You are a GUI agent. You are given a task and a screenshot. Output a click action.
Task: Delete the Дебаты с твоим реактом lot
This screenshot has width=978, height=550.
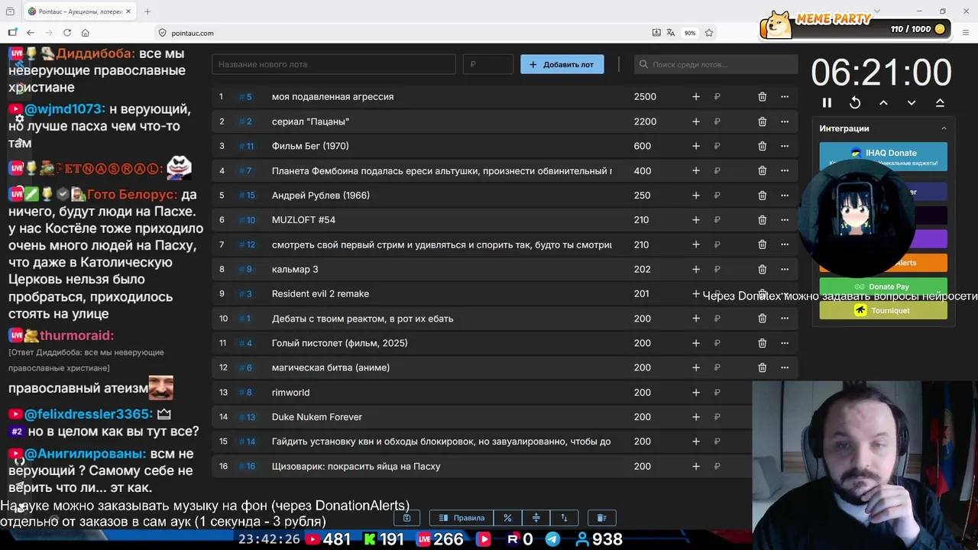point(762,319)
